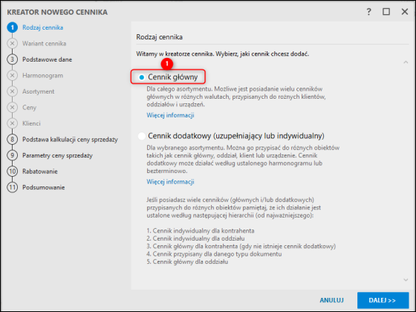Click the help question mark icon
Viewport: 416px width, 312px height.
368,12
